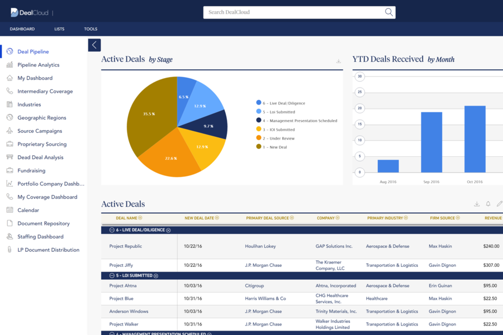Viewport: 503px width, 335px height.
Task: Click the Dead Deal Analysis icon
Action: pos(10,157)
